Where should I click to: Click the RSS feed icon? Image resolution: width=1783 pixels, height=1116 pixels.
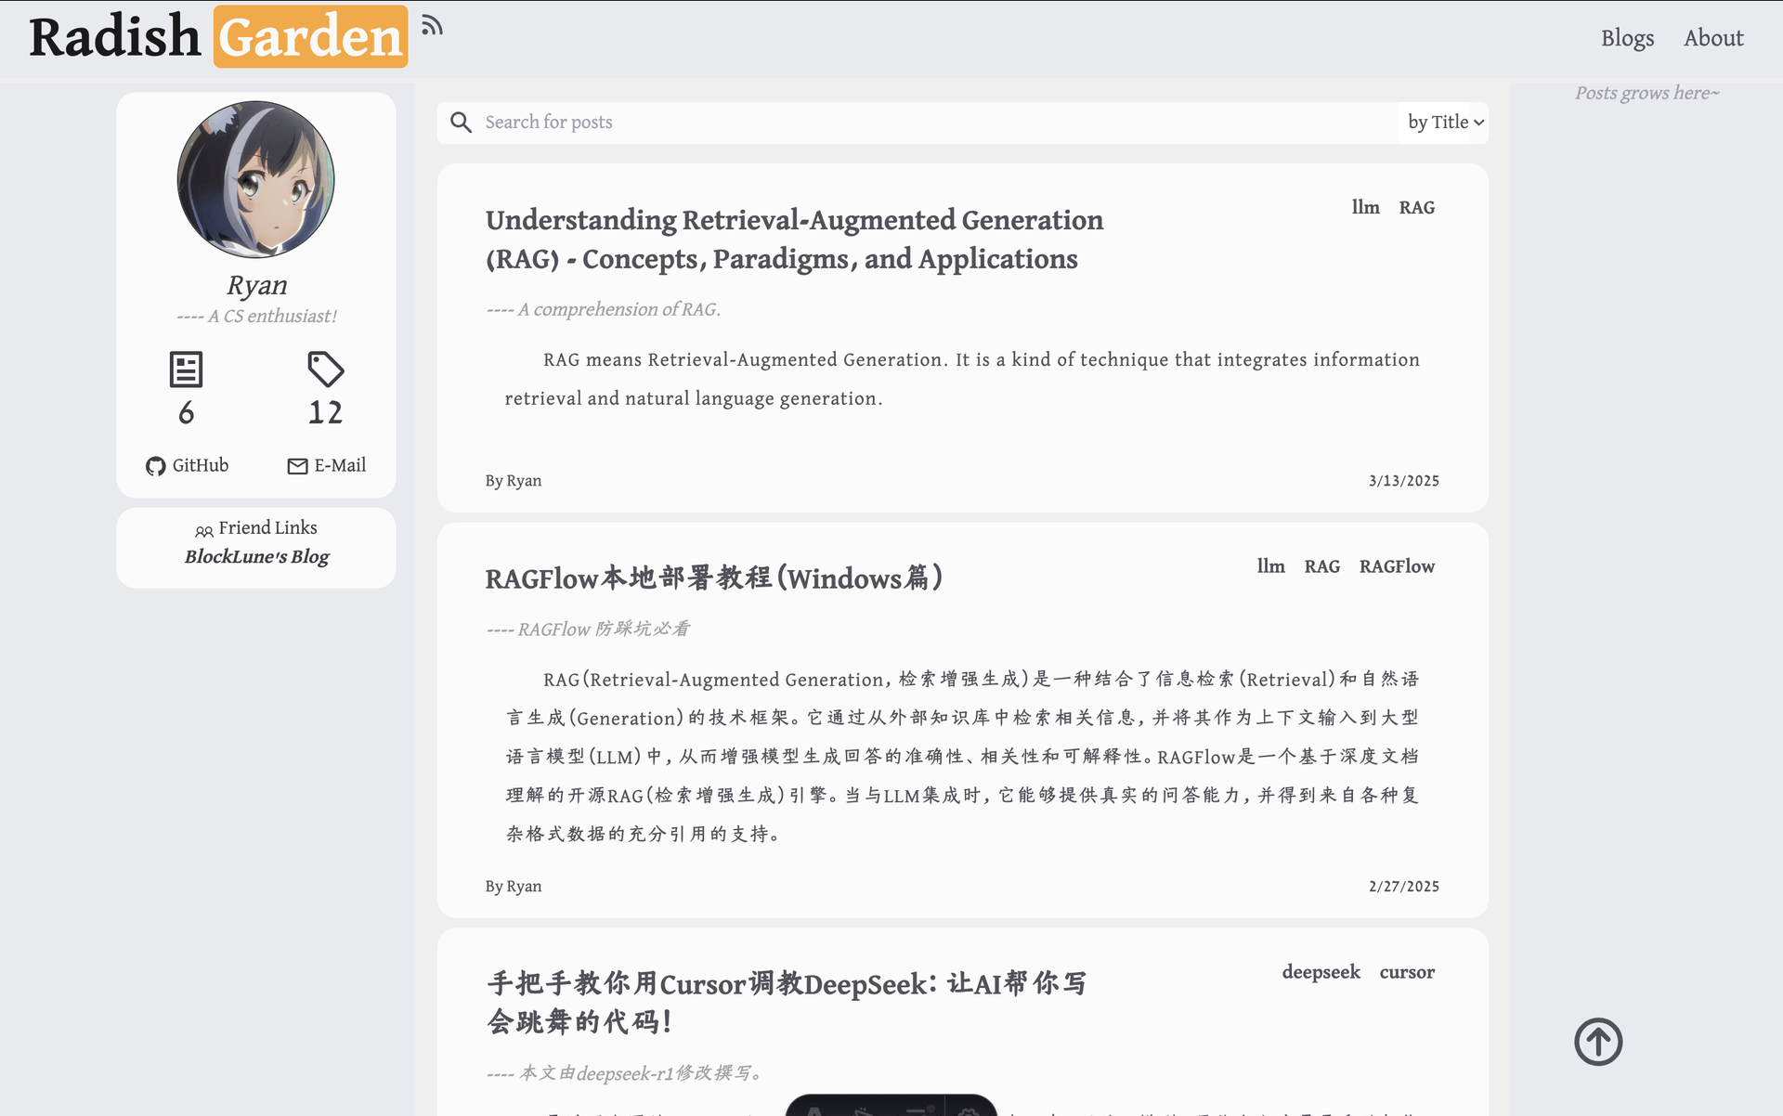point(432,25)
